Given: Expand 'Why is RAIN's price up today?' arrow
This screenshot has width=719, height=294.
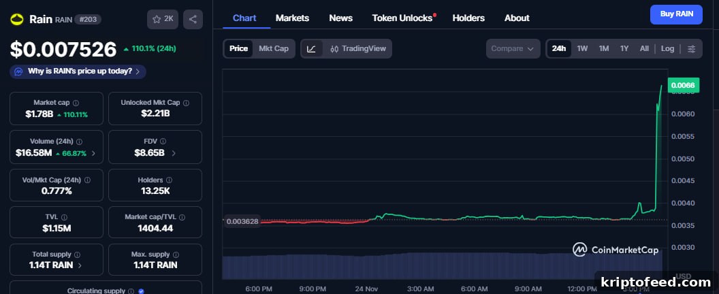Looking at the screenshot, I should tap(137, 71).
